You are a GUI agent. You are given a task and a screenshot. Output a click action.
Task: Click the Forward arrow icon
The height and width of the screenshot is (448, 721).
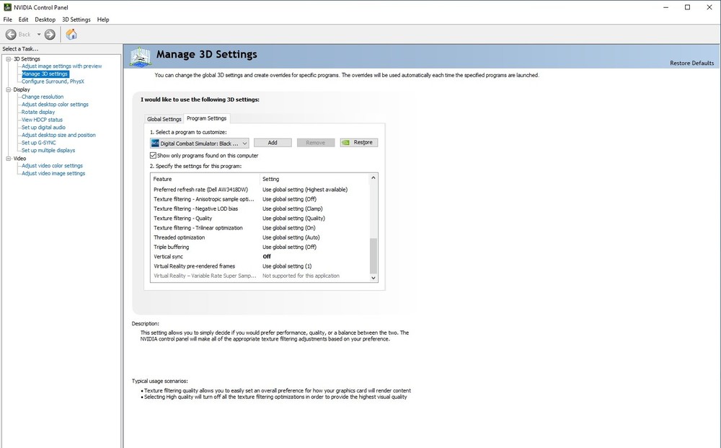(50, 35)
